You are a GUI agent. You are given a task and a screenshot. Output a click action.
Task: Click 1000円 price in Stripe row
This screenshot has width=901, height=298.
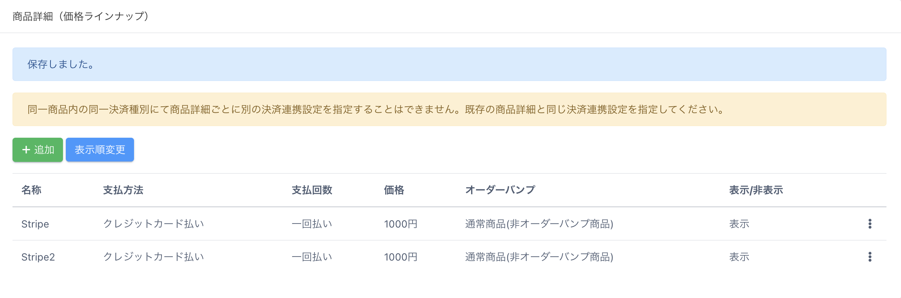pos(400,224)
